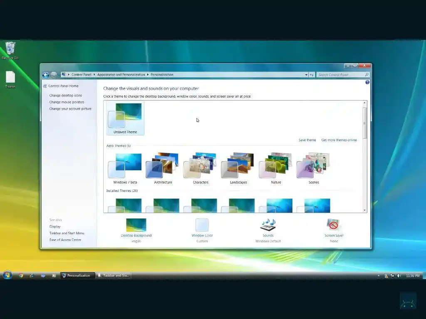Click the search magnifier icon
Viewport: 426px width, 319px height.
367,75
